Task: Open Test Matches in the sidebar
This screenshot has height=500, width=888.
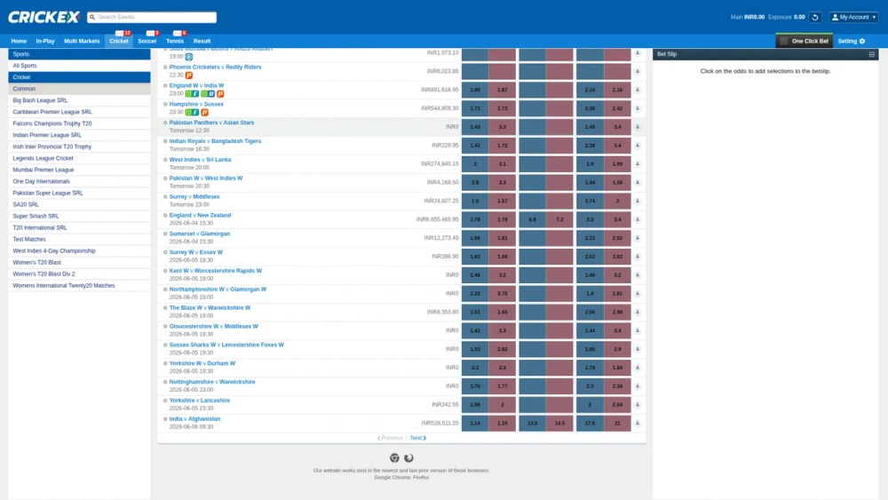Action: coord(79,240)
